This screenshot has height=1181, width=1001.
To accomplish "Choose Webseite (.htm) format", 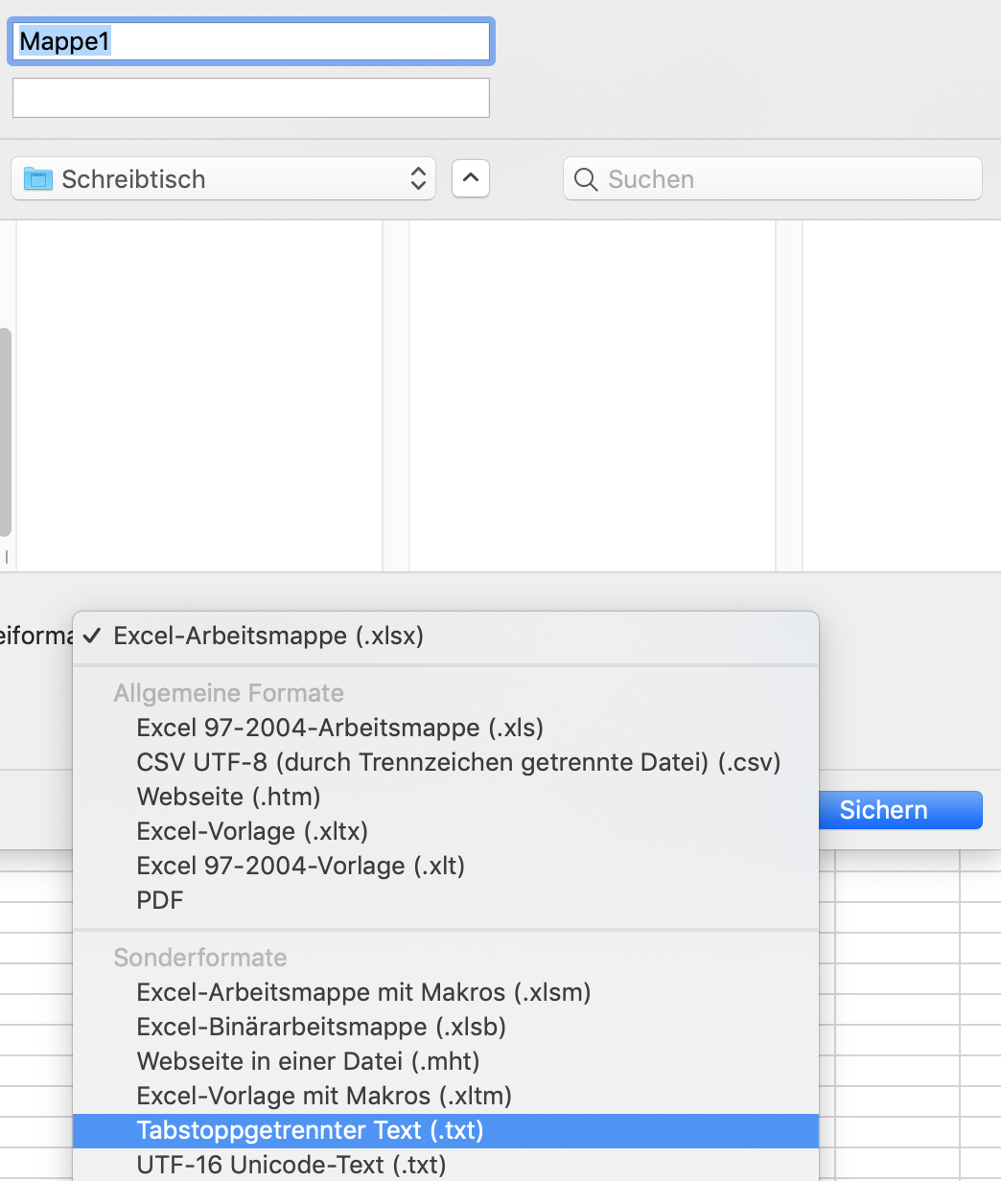I will [446, 797].
